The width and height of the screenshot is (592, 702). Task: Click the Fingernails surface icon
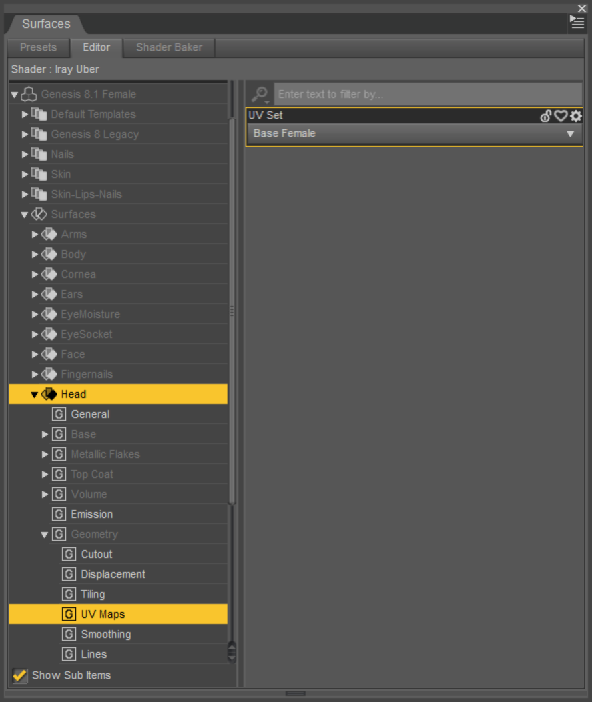click(x=49, y=374)
